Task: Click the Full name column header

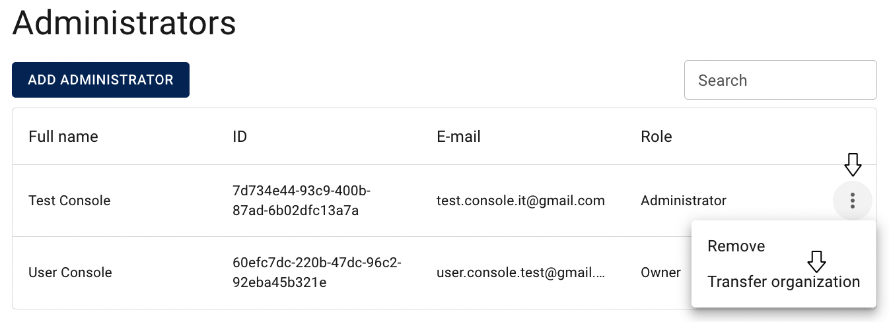Action: (x=63, y=137)
